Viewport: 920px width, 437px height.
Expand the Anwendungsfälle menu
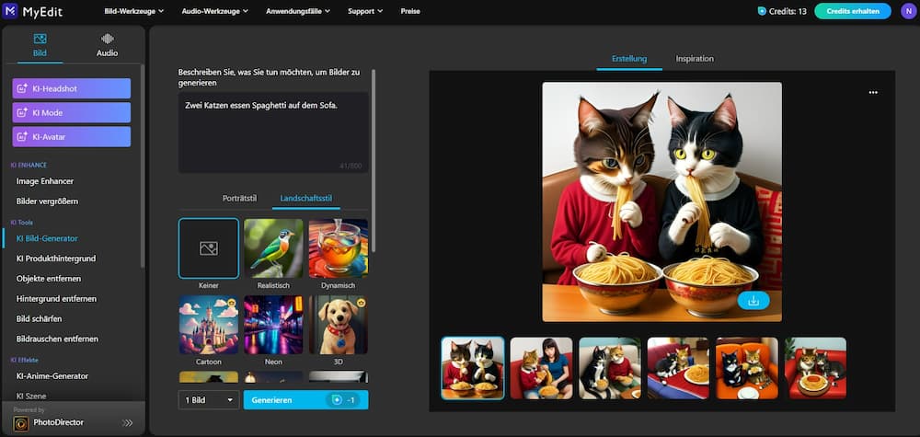(x=298, y=11)
